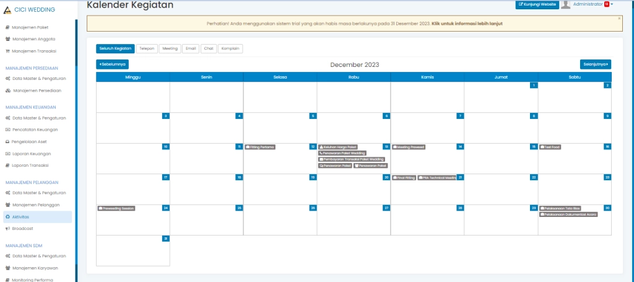Filter activities by Telepon tab
The height and width of the screenshot is (282, 634).
coord(147,48)
